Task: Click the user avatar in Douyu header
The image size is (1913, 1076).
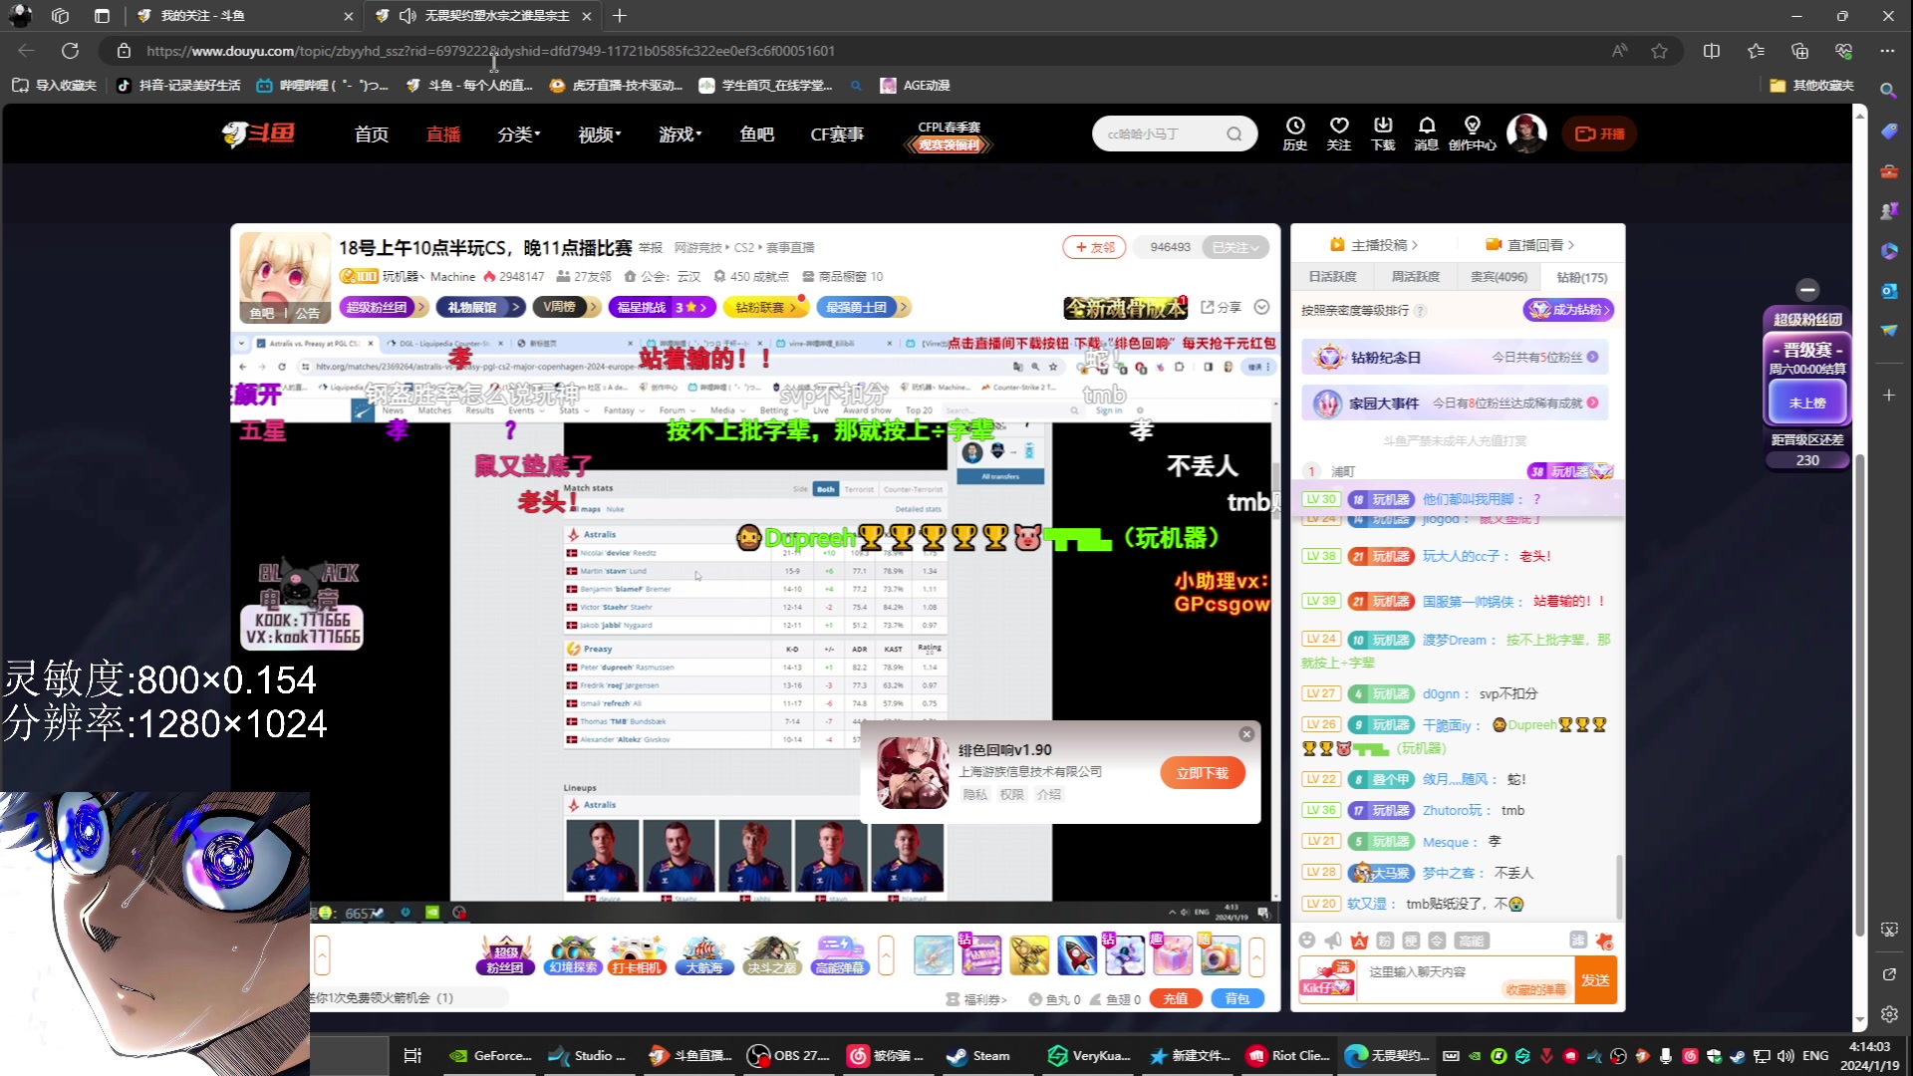Action: (1525, 133)
